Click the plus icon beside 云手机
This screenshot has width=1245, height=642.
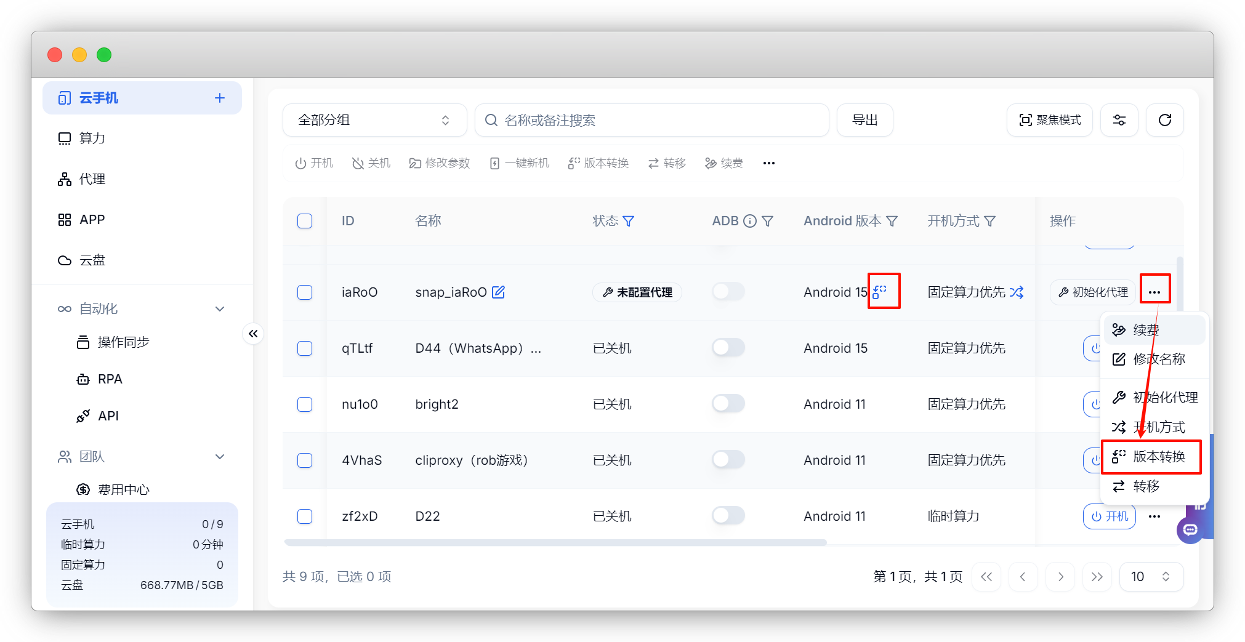[x=220, y=98]
